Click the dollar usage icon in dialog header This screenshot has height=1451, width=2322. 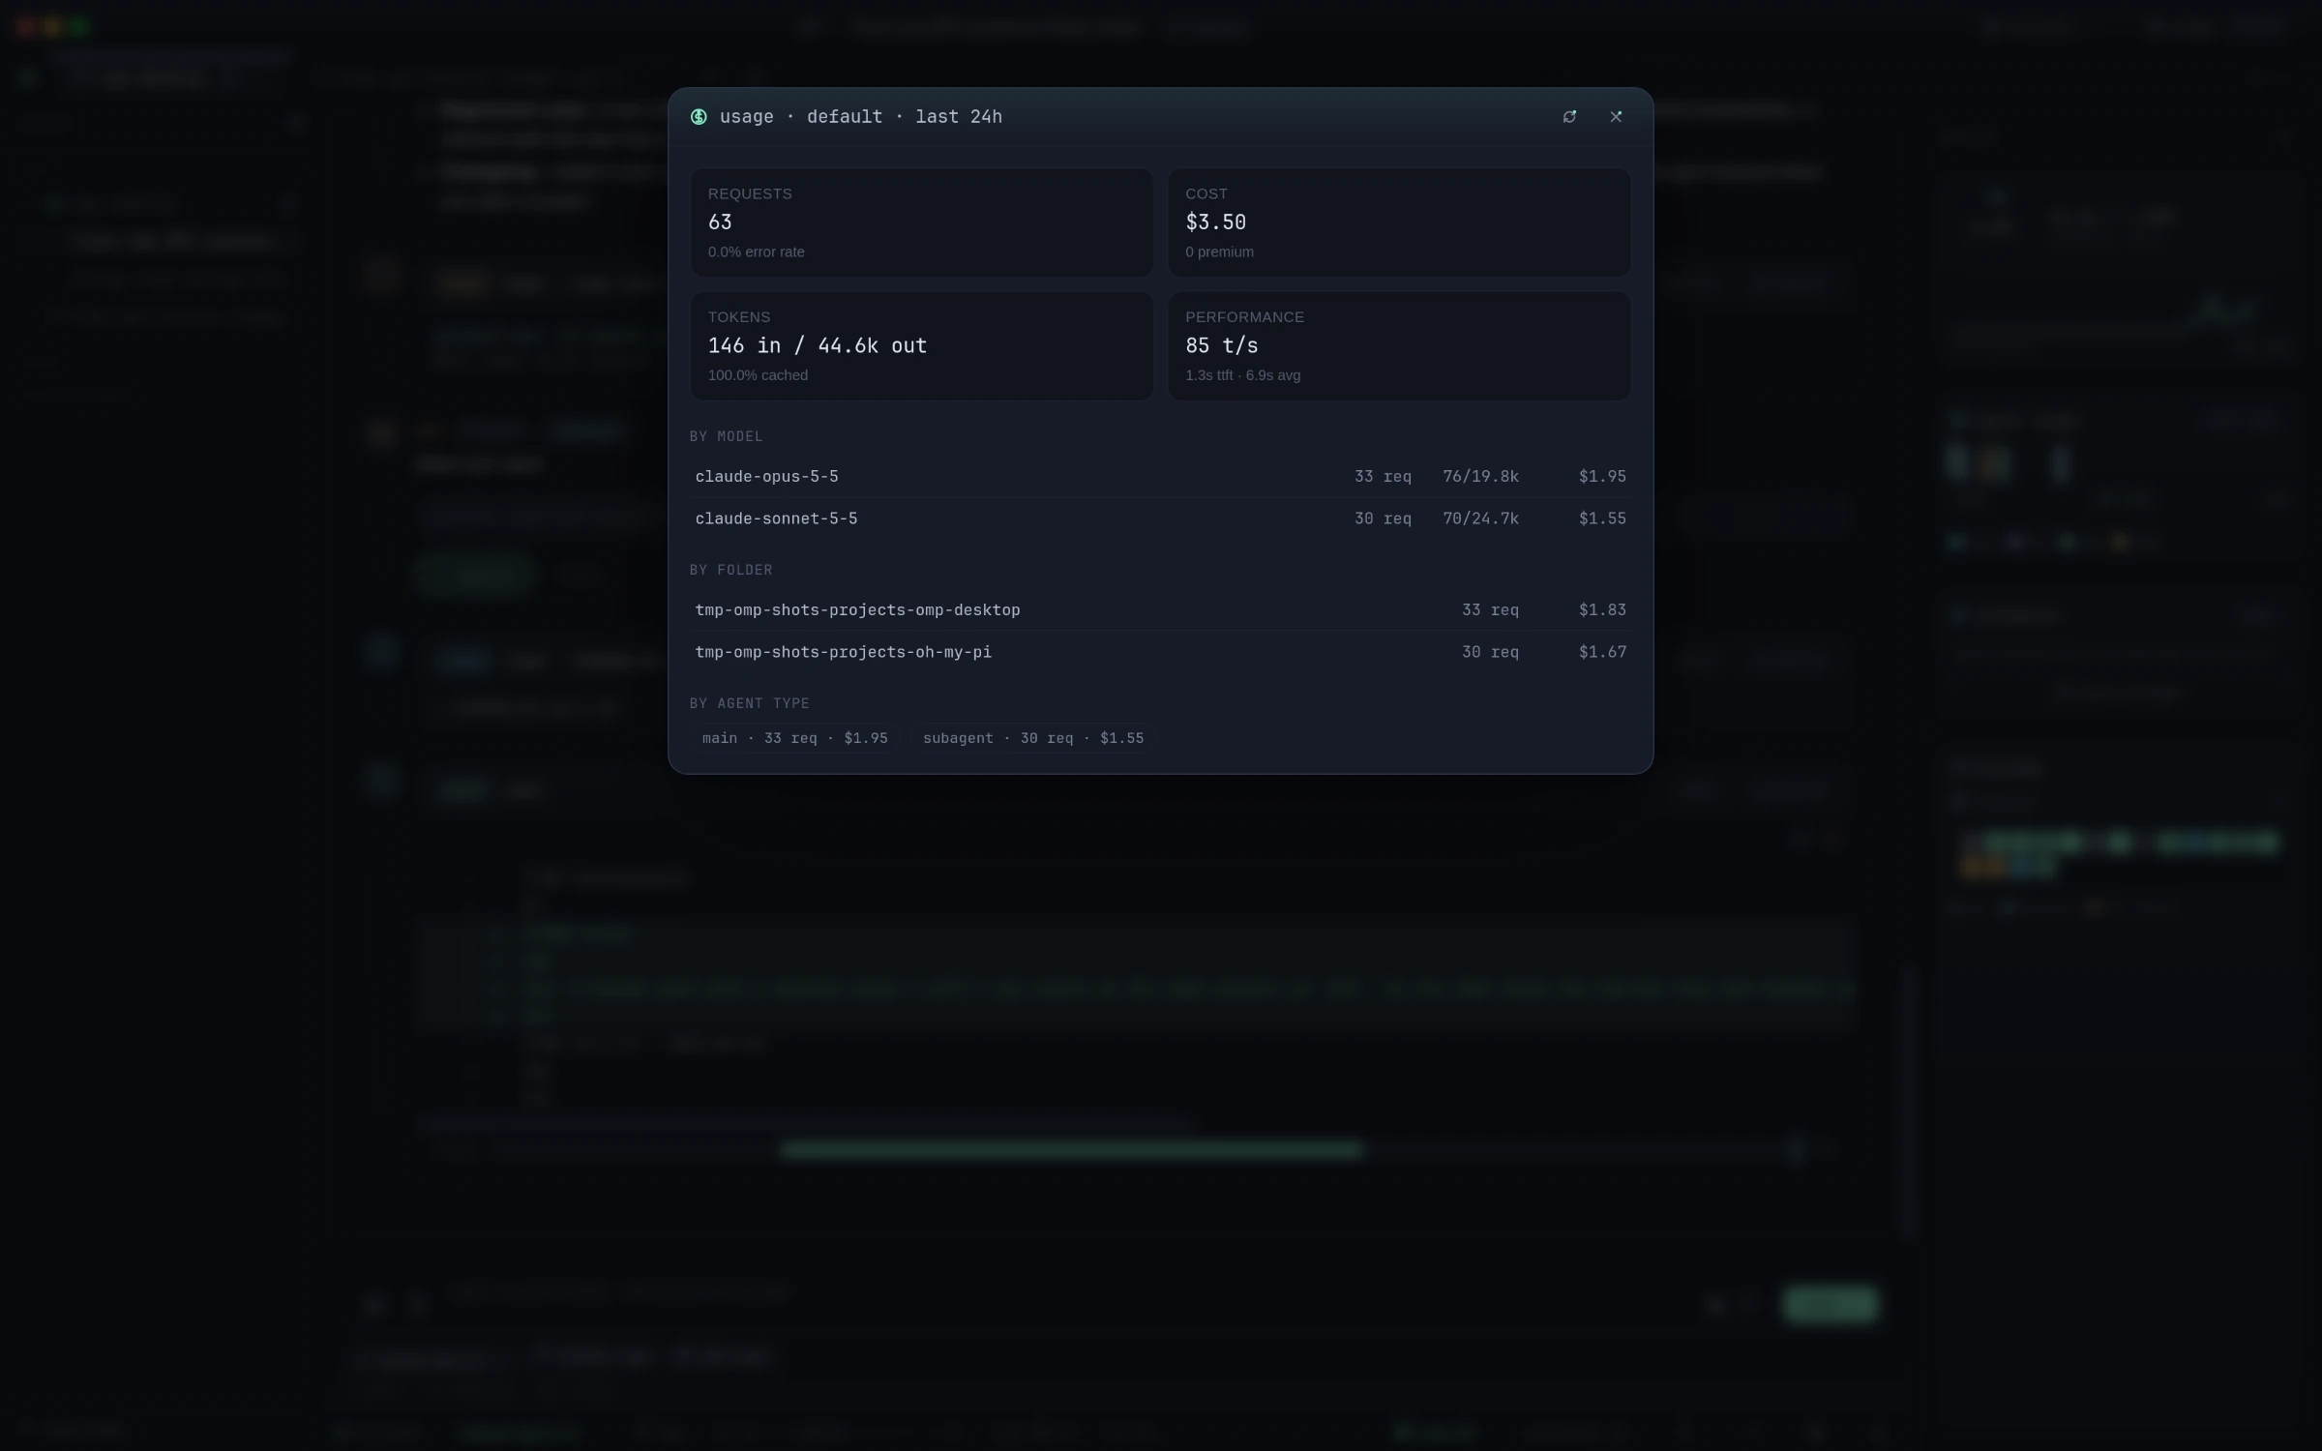click(x=699, y=116)
